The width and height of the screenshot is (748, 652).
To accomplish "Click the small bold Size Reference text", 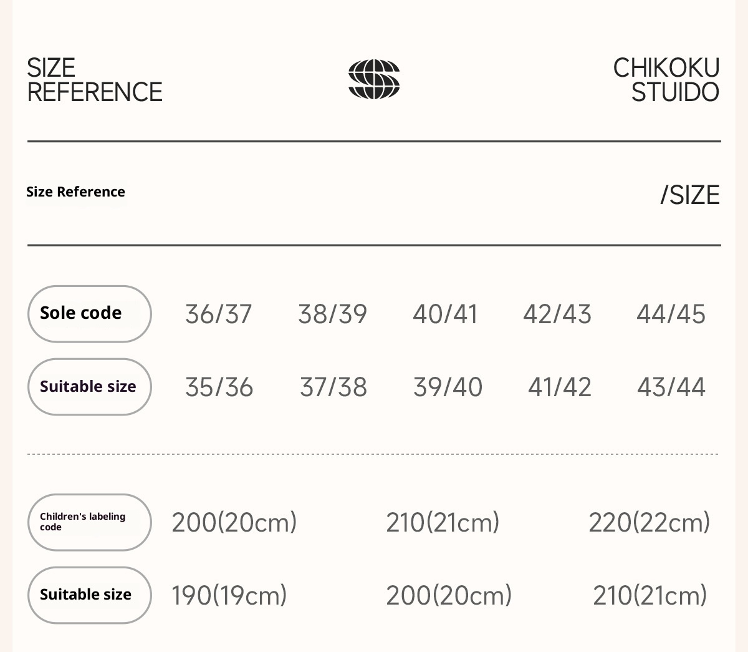I will [x=75, y=192].
